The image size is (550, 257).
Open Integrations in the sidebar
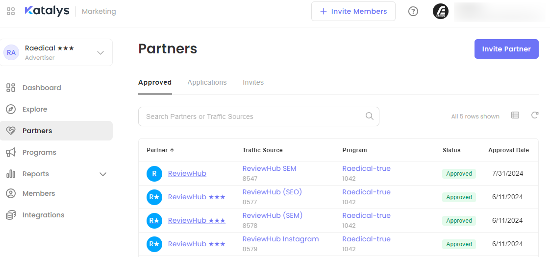coord(43,215)
